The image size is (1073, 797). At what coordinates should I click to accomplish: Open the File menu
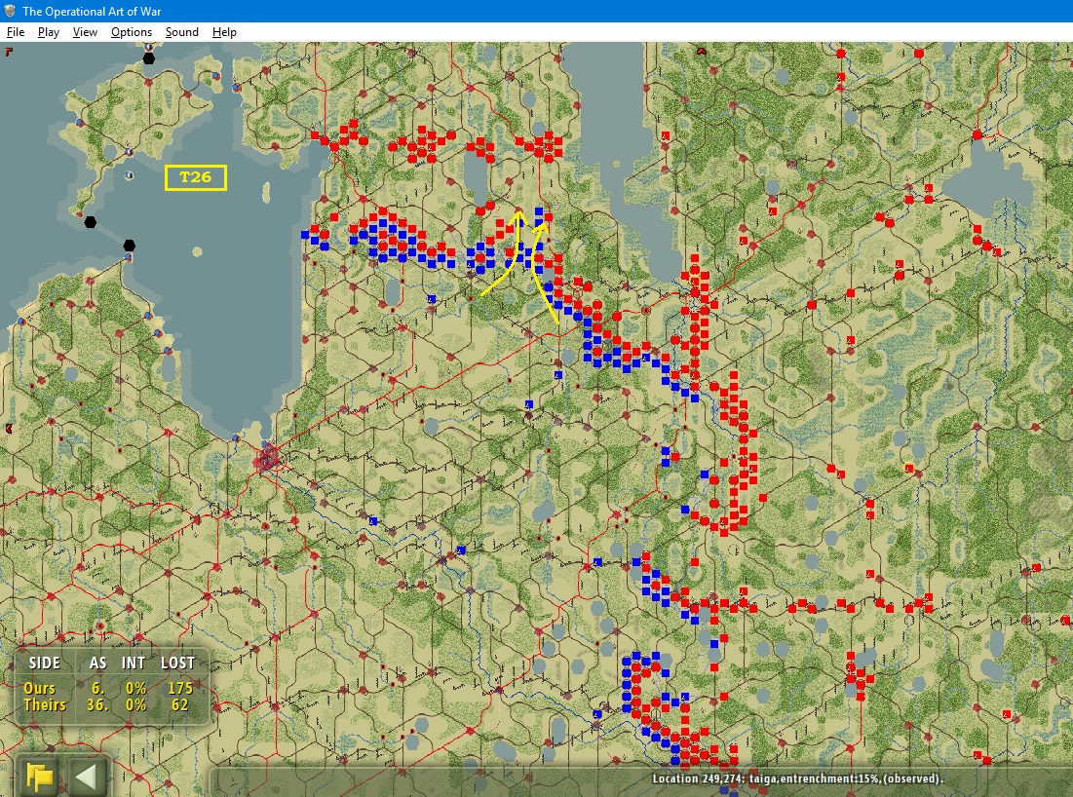[x=15, y=32]
